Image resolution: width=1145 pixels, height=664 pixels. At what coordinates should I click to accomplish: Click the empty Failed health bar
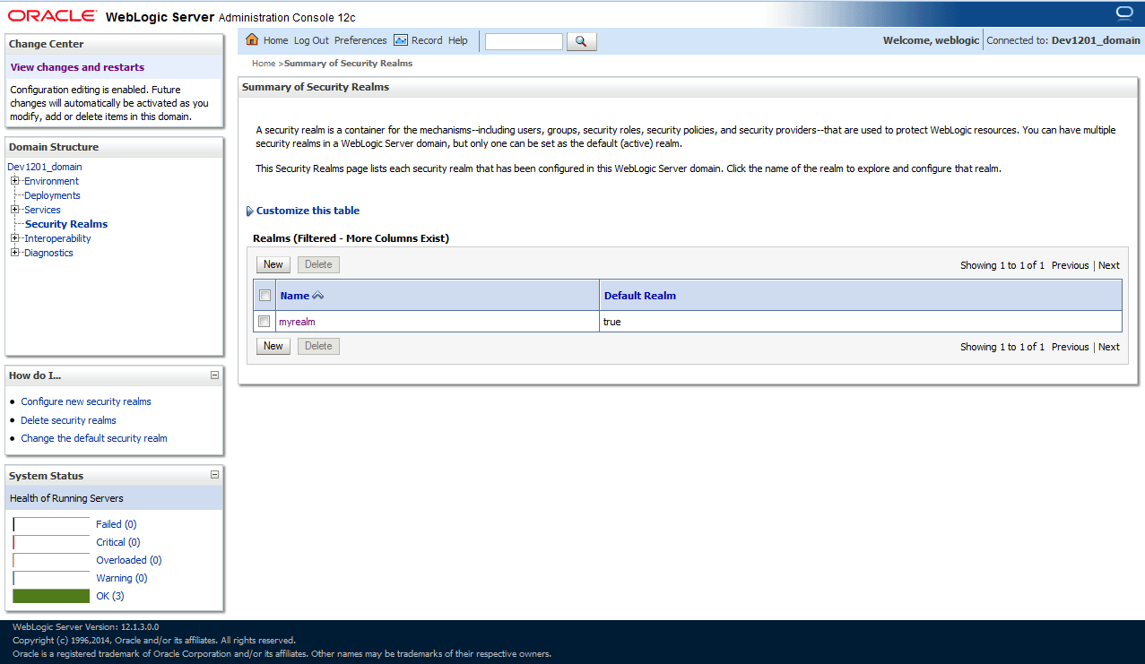tap(51, 524)
